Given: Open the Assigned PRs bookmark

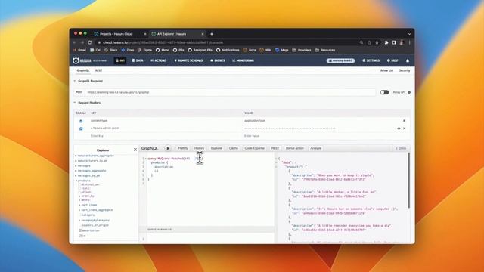Looking at the screenshot, I should click(x=200, y=50).
